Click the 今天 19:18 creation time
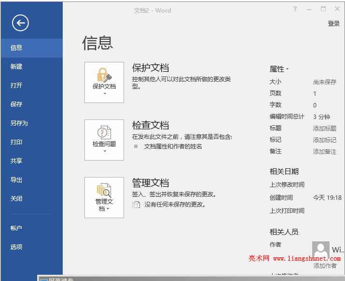345x281 pixels. pyautogui.click(x=327, y=198)
